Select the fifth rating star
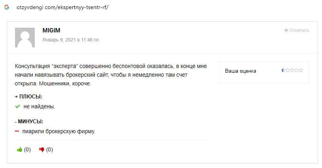The height and width of the screenshot is (168, 322). [301, 70]
